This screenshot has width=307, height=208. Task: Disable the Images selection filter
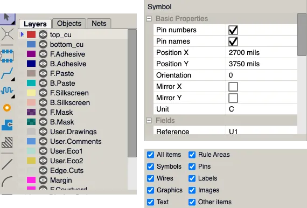point(192,190)
